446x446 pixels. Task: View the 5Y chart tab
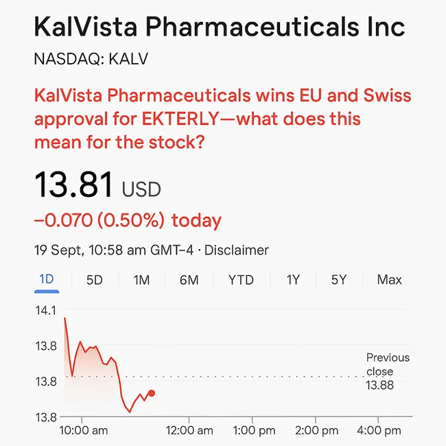[x=339, y=280]
